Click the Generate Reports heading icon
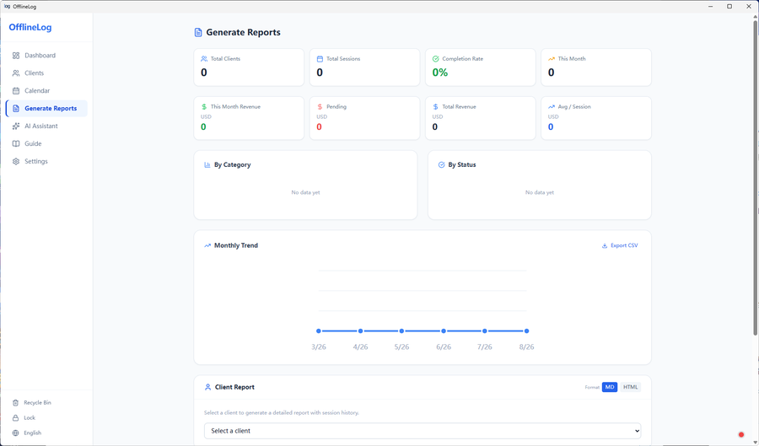Image resolution: width=759 pixels, height=446 pixels. (x=198, y=32)
